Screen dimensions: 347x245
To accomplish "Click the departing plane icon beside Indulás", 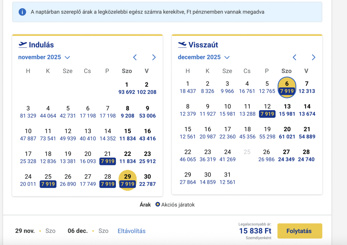I will pyautogui.click(x=23, y=45).
